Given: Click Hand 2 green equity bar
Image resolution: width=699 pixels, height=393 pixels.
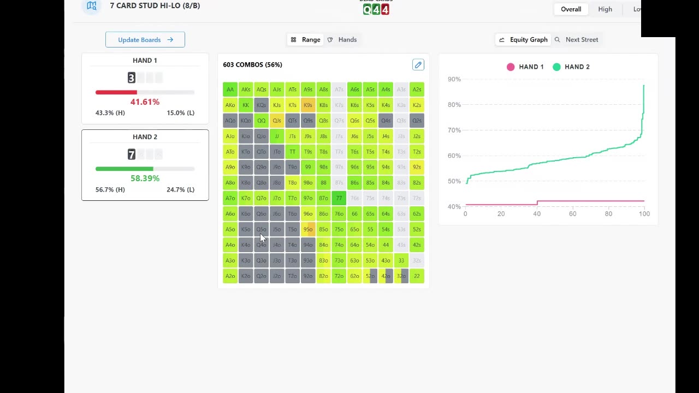Looking at the screenshot, I should click(x=125, y=169).
